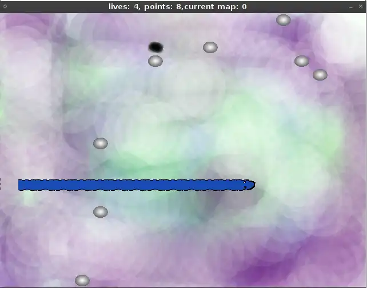367x288 pixels.
Task: Click the topmost silver ball near title bar
Action: [x=284, y=20]
